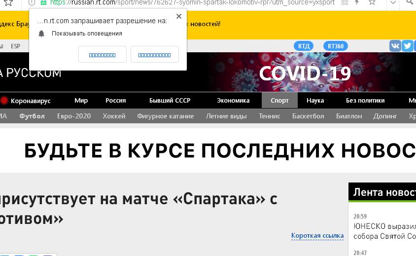Select the Баскетбол subsection
The width and height of the screenshot is (416, 256).
[308, 116]
